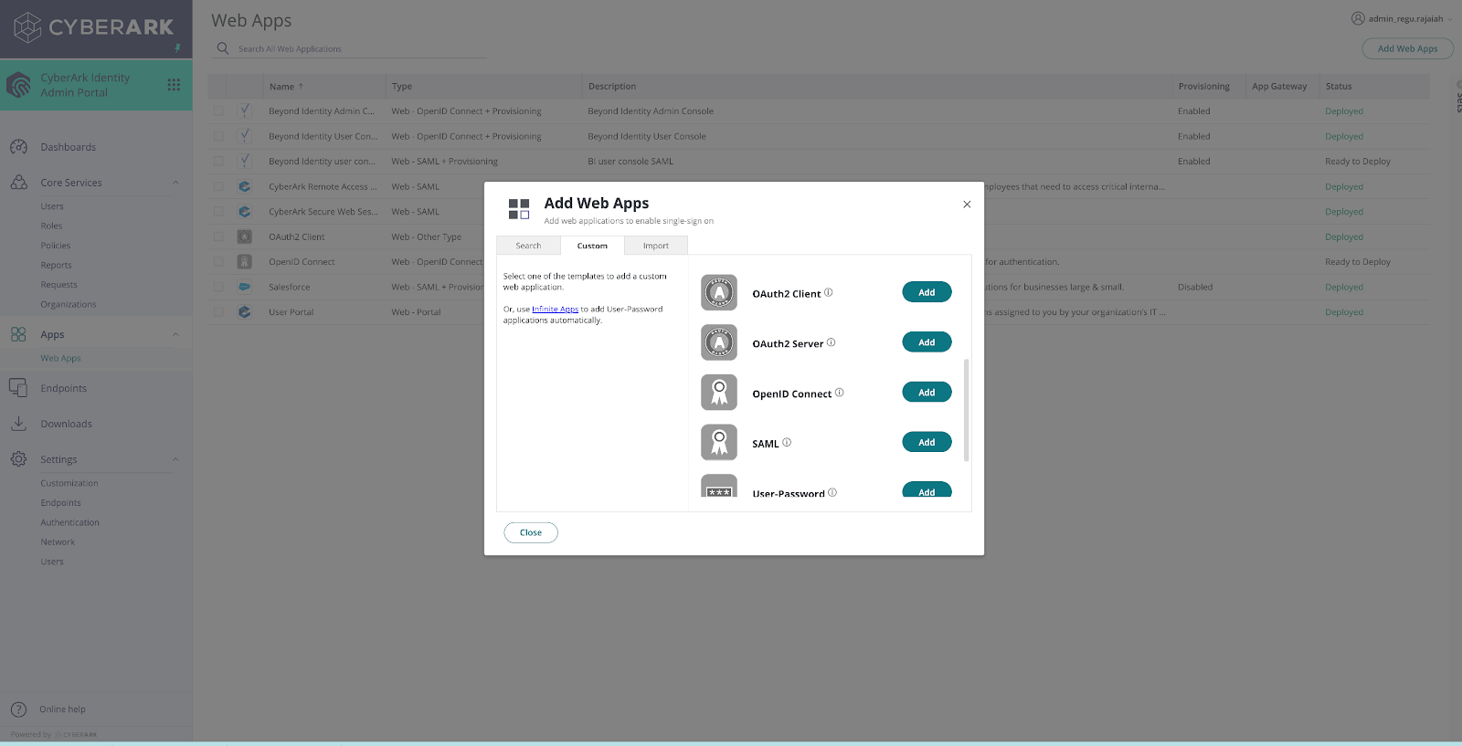The image size is (1462, 746).
Task: Collapse the Core Services section chevron
Action: 175,183
